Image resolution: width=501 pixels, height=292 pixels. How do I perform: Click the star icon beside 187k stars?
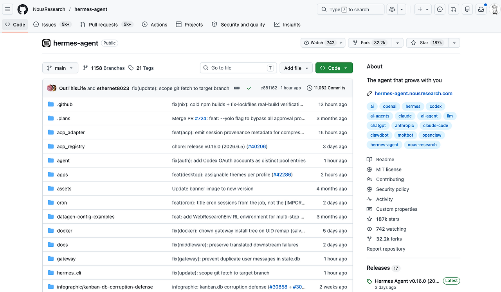369,219
